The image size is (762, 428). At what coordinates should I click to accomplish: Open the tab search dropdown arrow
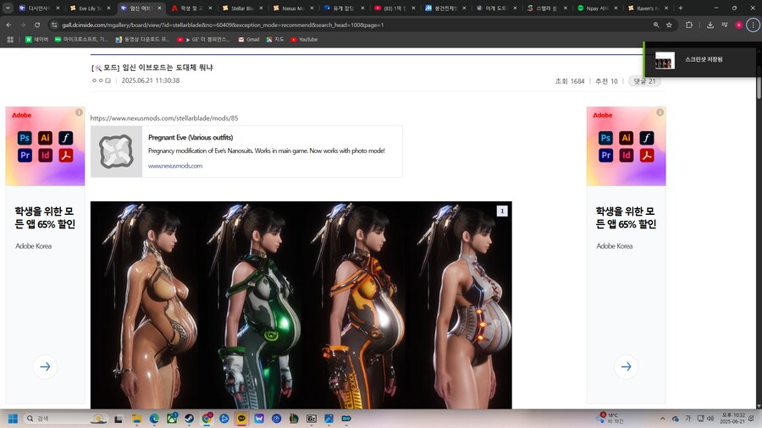(x=8, y=8)
